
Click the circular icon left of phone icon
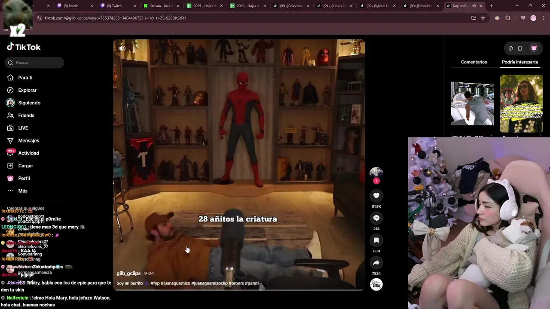[510, 48]
